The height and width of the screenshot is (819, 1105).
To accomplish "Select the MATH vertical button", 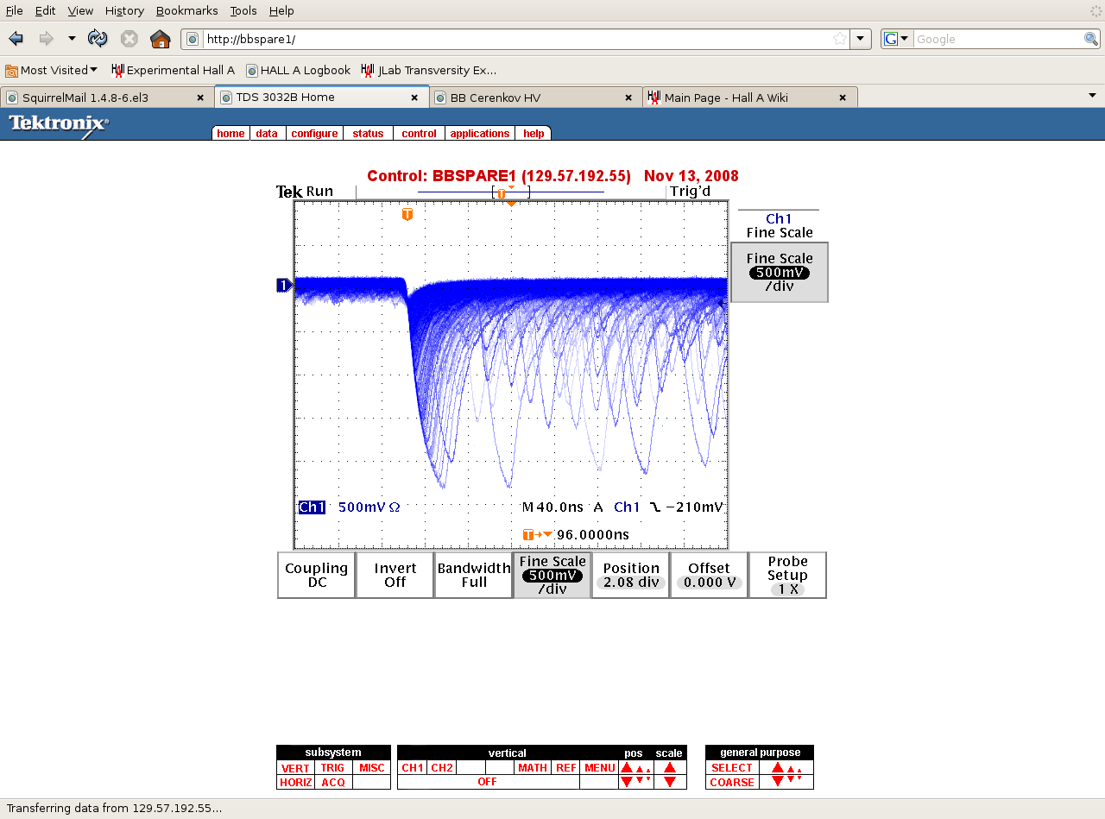I will click(533, 768).
